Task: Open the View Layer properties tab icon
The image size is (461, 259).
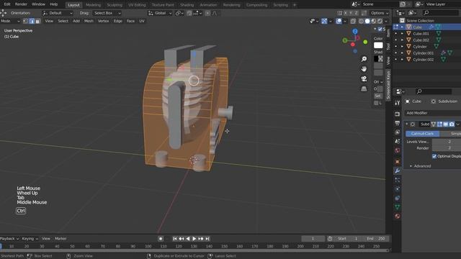Action: point(397,132)
